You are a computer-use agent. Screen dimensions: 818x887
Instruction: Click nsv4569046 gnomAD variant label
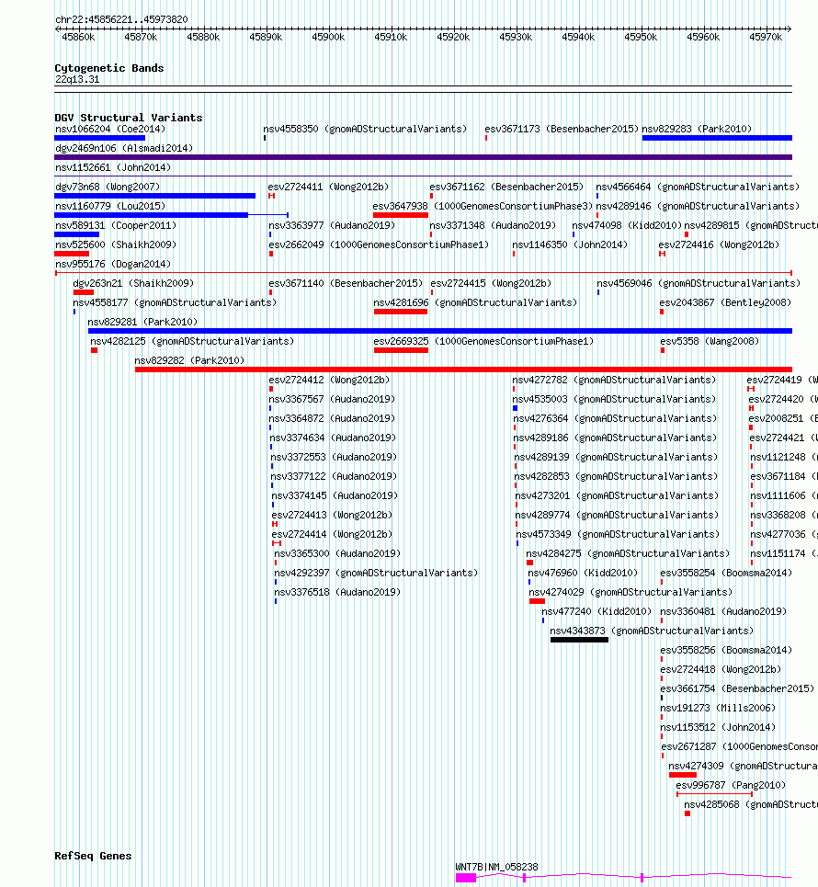pyautogui.click(x=699, y=283)
